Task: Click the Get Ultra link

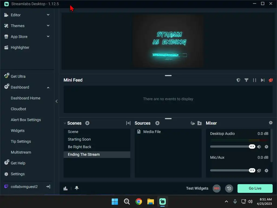Action: coord(18,76)
